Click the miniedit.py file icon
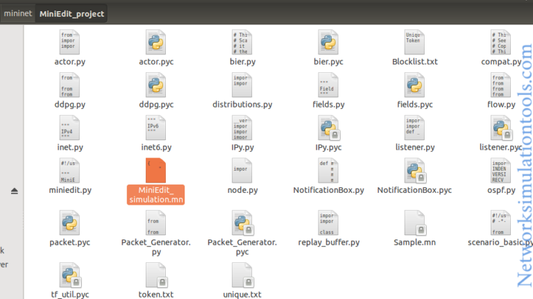This screenshot has height=299, width=533. click(x=70, y=171)
